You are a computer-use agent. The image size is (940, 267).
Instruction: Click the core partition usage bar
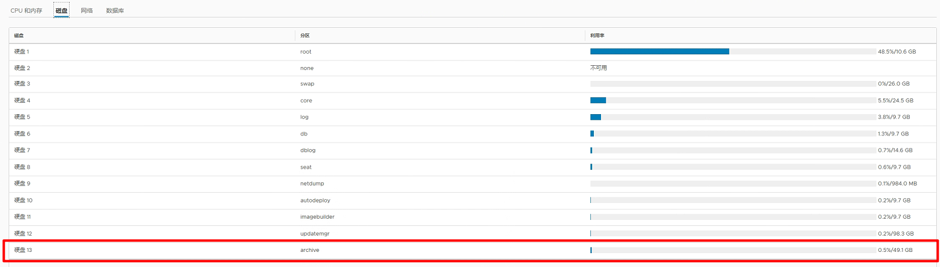(x=598, y=101)
